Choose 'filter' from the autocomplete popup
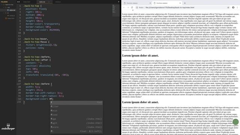Viewport: 240px width, 135px height. pyautogui.click(x=76, y=106)
